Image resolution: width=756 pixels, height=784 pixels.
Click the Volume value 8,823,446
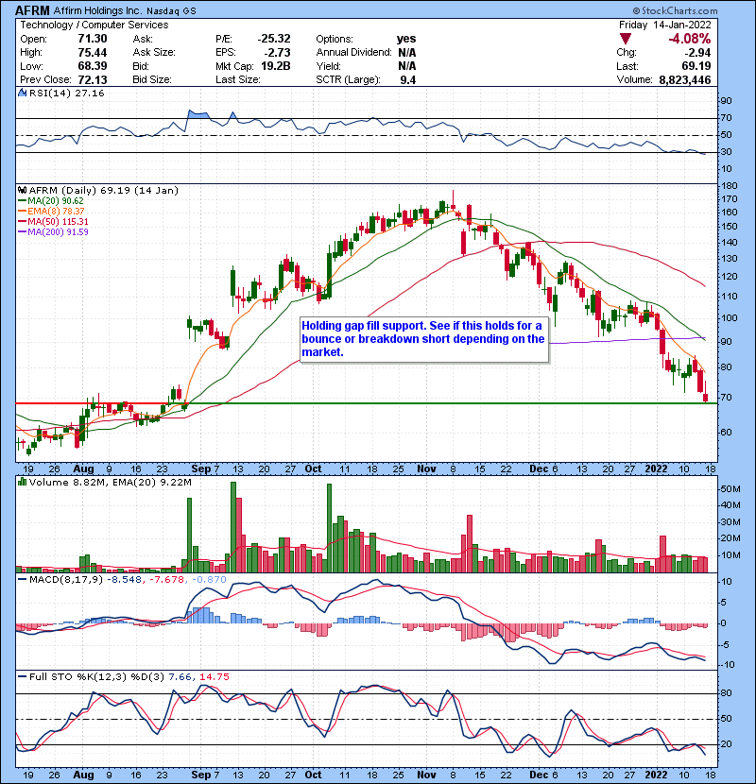point(685,79)
